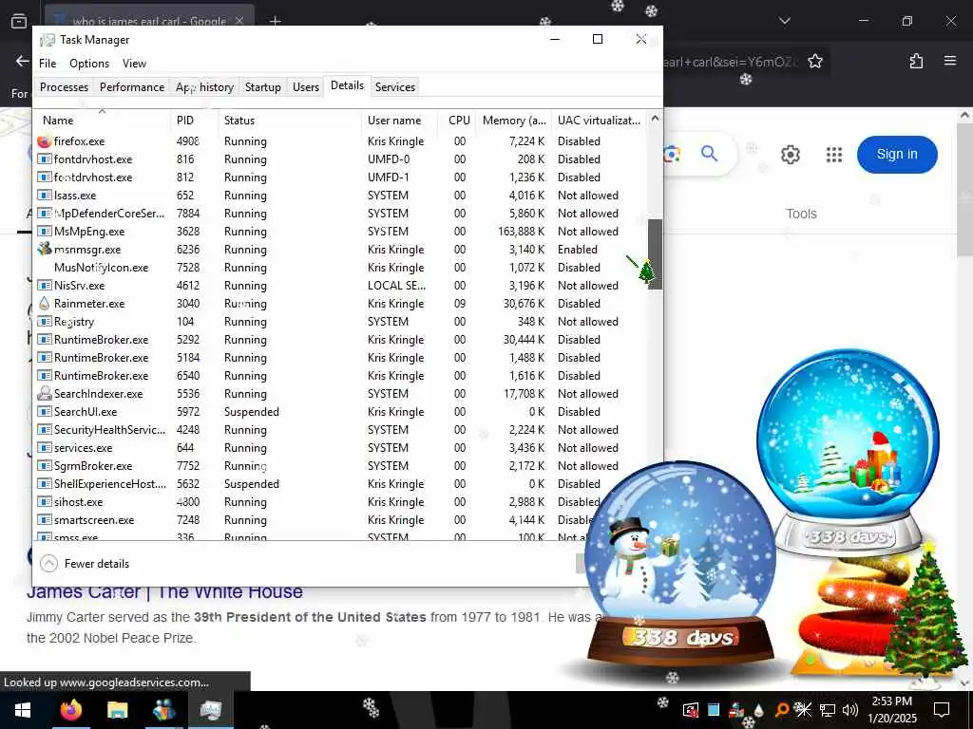The height and width of the screenshot is (729, 973).
Task: Go back in the browser
Action: (23, 61)
